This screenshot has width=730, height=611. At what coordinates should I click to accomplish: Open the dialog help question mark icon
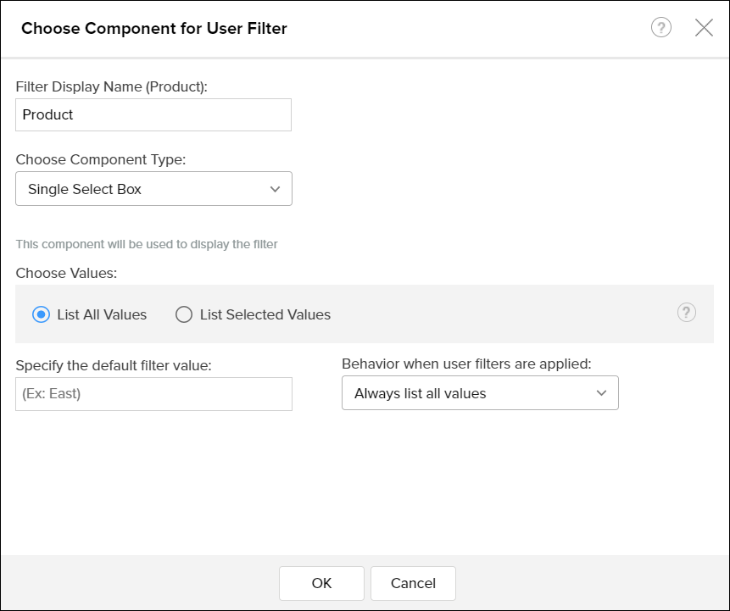(x=660, y=27)
